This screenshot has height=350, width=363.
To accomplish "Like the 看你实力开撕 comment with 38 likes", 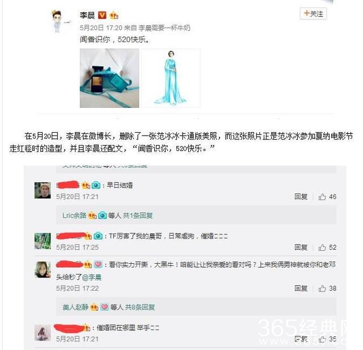I will (327, 288).
